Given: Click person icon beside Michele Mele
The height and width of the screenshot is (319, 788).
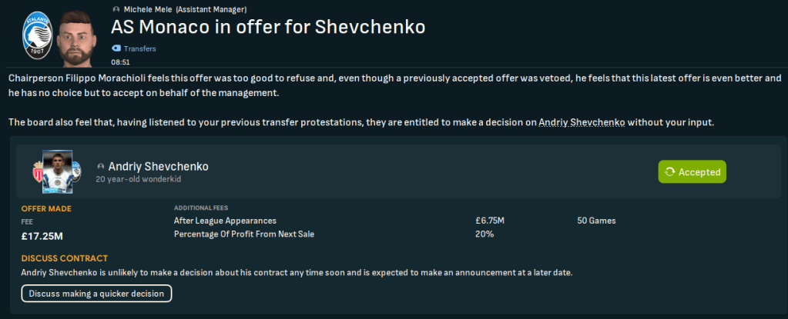Looking at the screenshot, I should point(116,9).
